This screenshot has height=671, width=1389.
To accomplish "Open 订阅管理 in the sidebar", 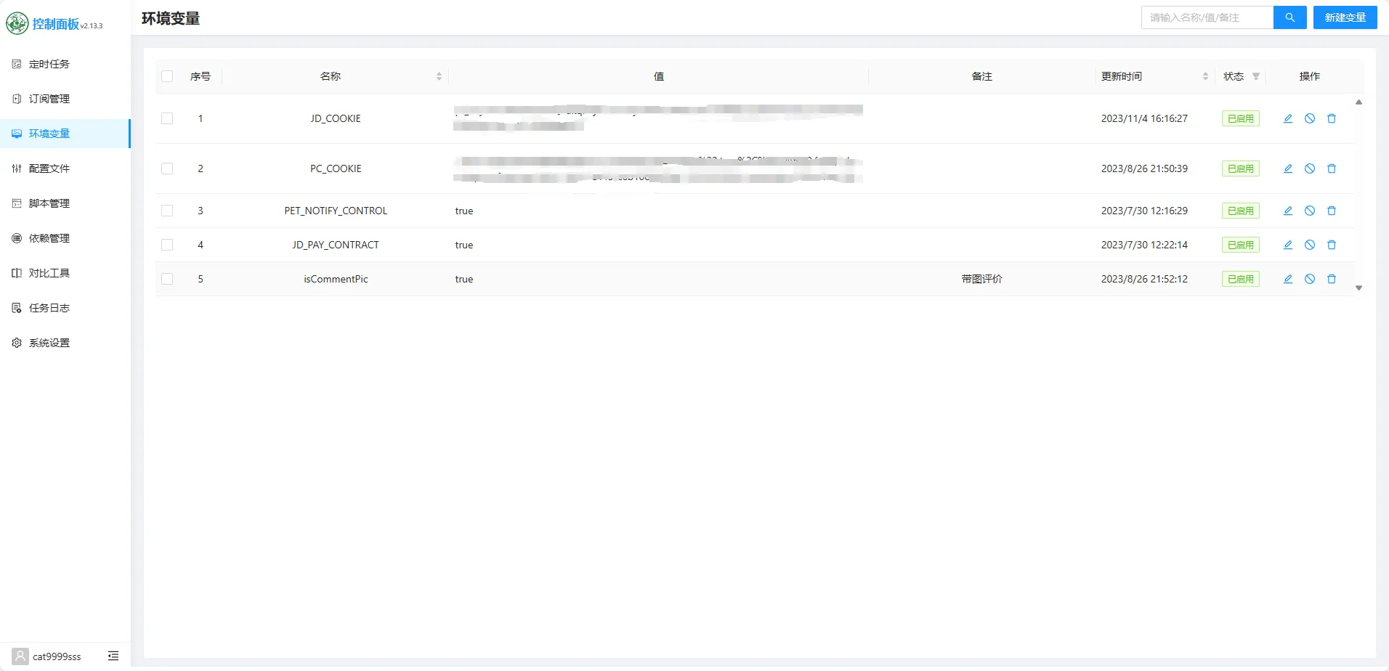I will pyautogui.click(x=65, y=99).
